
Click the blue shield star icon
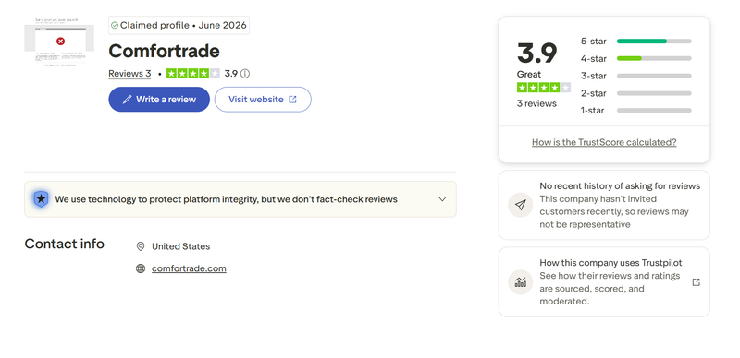[x=41, y=199]
